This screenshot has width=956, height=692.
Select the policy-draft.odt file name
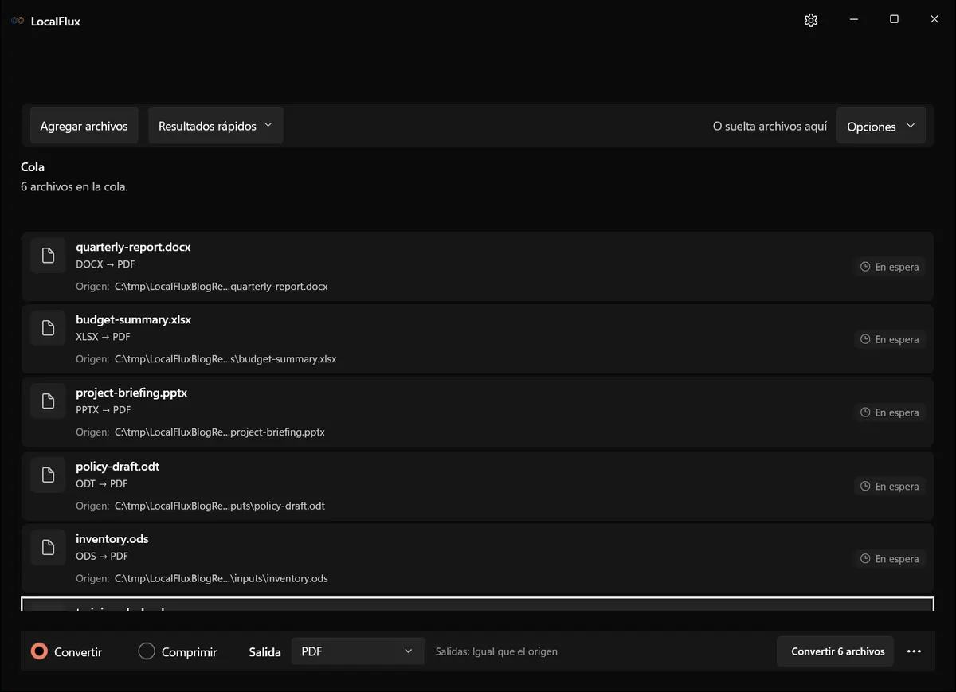[117, 466]
